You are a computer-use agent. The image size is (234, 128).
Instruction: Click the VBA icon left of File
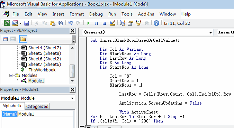(7, 14)
